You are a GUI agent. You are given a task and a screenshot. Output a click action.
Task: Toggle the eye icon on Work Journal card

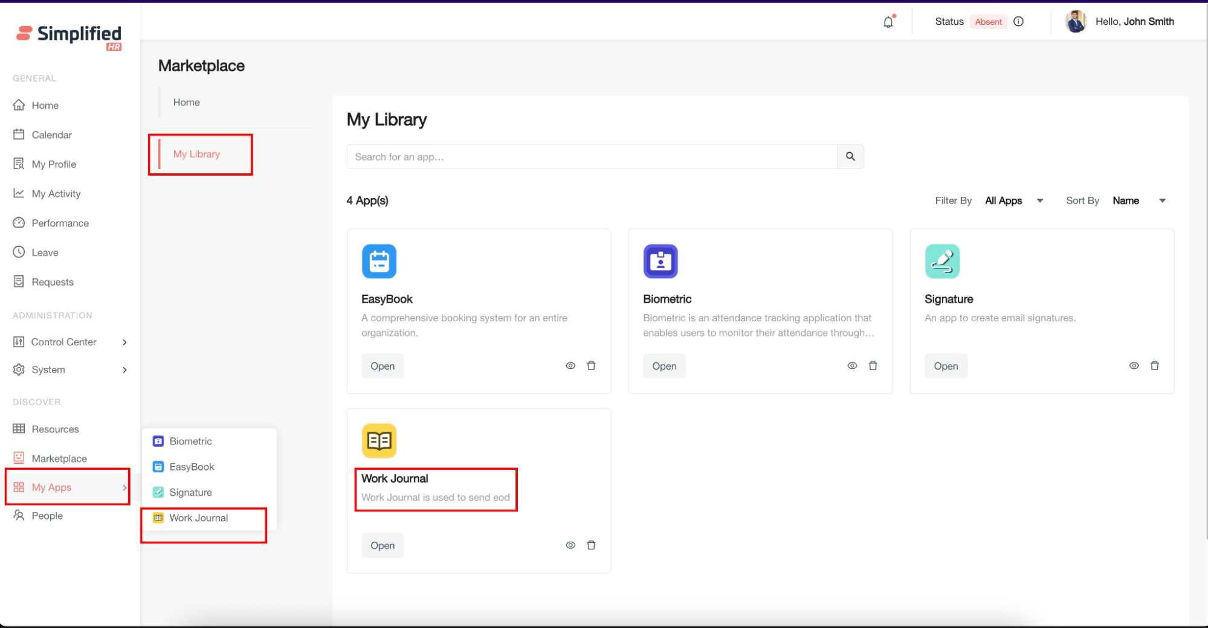click(570, 545)
